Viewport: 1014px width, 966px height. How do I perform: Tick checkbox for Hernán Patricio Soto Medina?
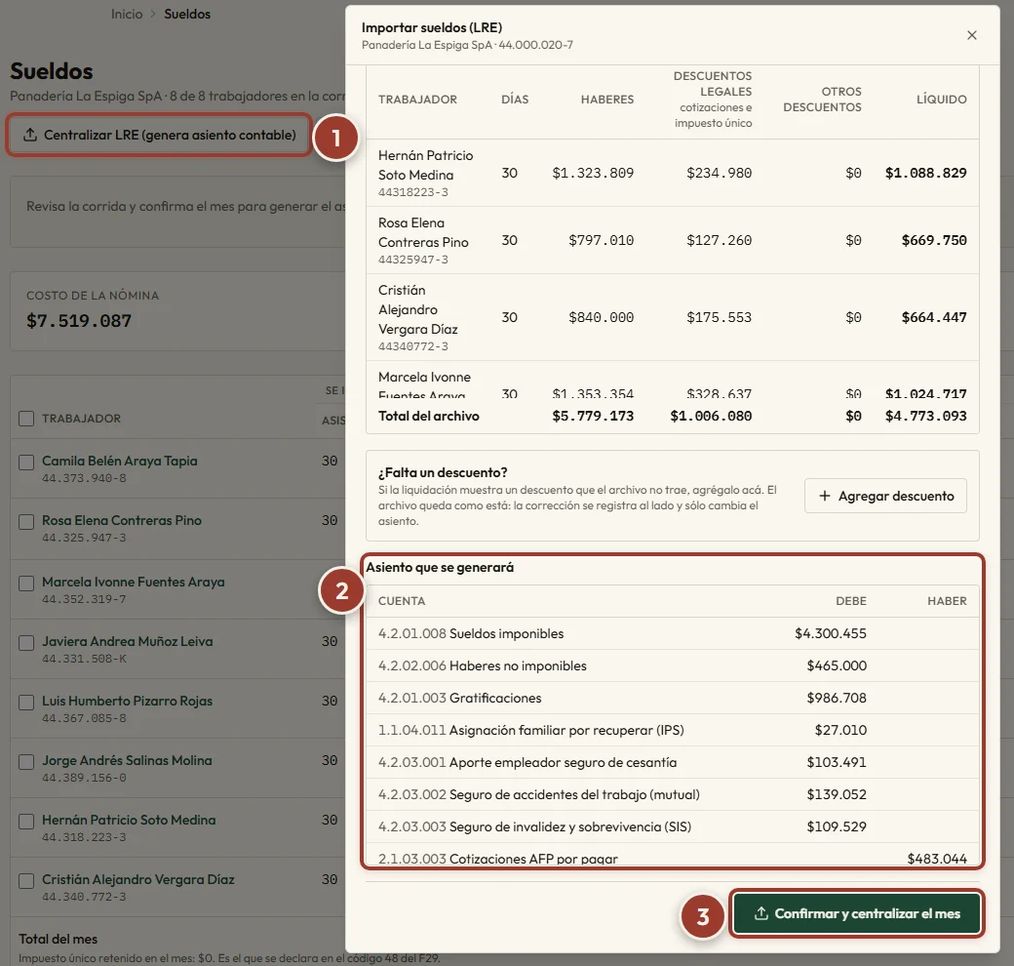26,821
